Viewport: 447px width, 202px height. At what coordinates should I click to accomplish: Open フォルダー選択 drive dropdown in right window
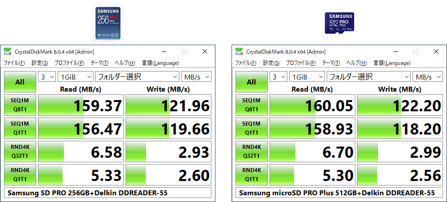click(x=369, y=76)
